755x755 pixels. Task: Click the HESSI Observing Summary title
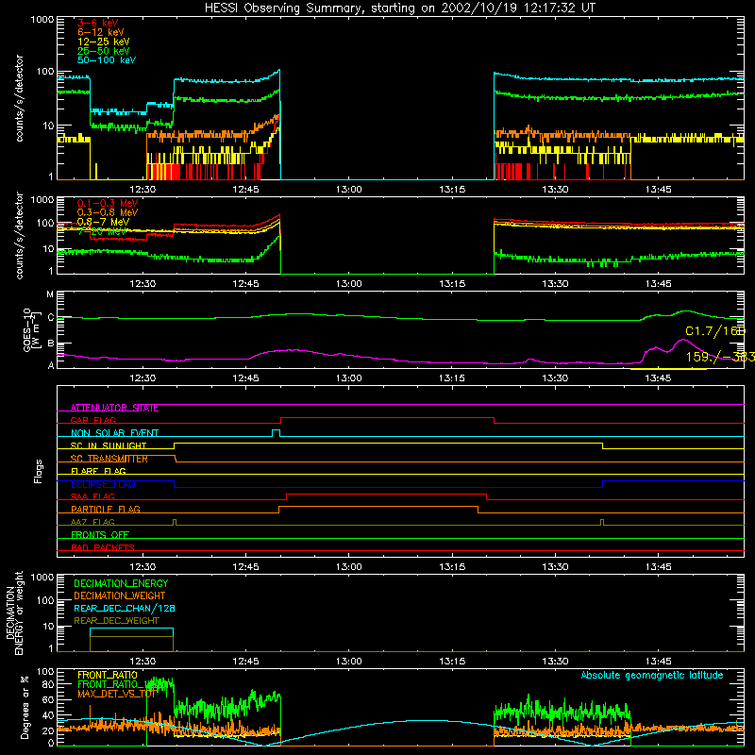pyautogui.click(x=400, y=8)
